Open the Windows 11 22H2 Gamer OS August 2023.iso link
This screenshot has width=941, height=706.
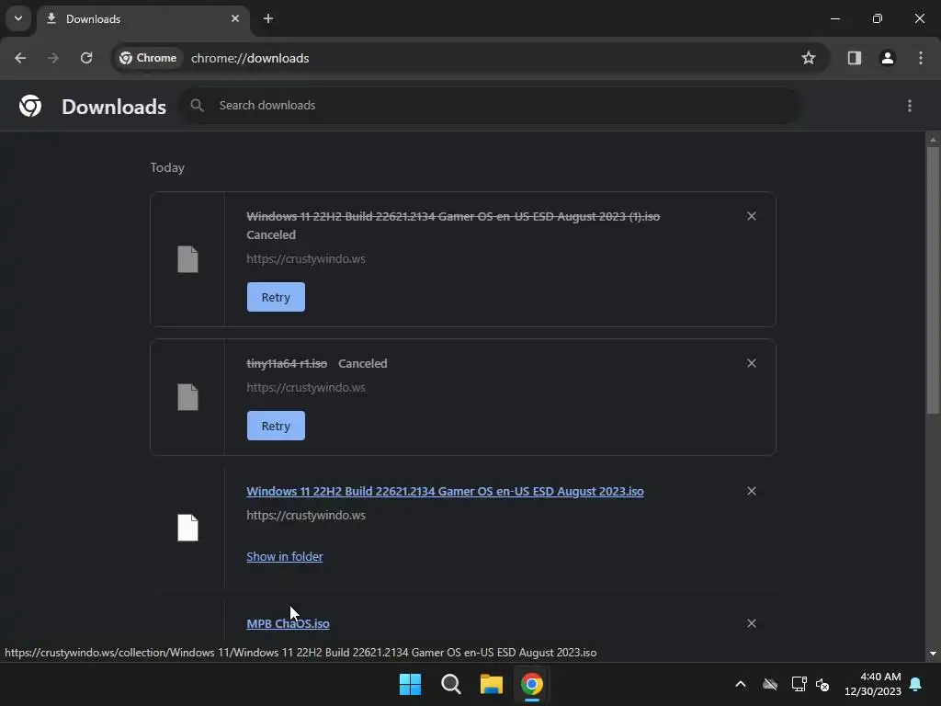446,491
